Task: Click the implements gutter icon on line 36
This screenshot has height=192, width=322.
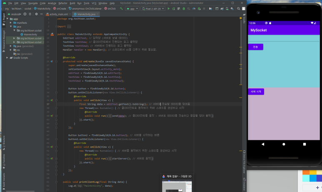Action: (x=52, y=100)
